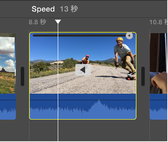The height and width of the screenshot is (142, 168).
Task: Click the reverse playback arrow icon on the skateboarding clip
Action: tap(83, 70)
